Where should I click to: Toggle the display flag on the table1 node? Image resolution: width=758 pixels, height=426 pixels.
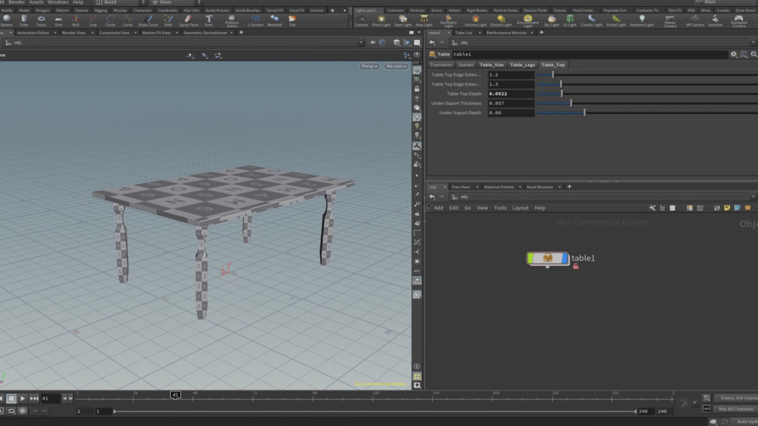564,258
